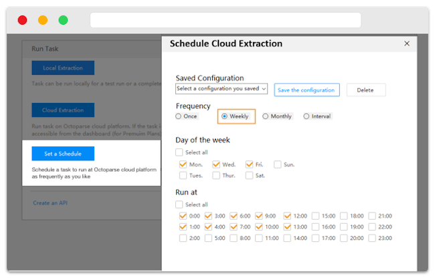Open the saved configuration dropdown
435x278 pixels.
tap(222, 88)
